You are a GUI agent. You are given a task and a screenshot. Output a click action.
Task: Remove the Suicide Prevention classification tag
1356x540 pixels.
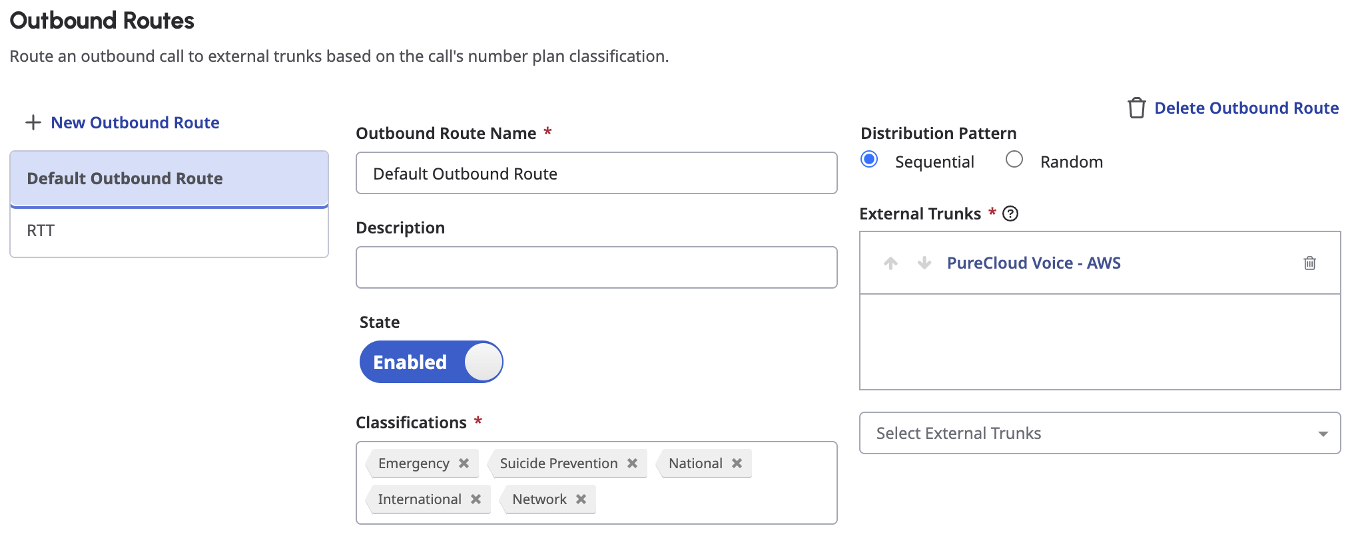click(x=633, y=464)
